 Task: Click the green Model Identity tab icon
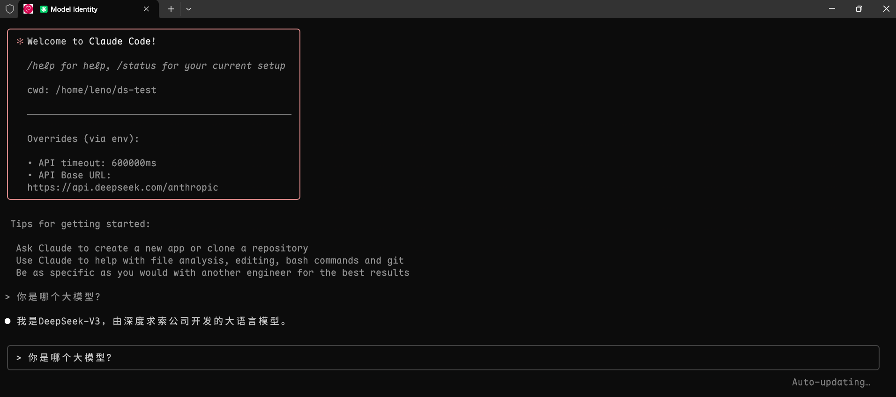click(44, 9)
